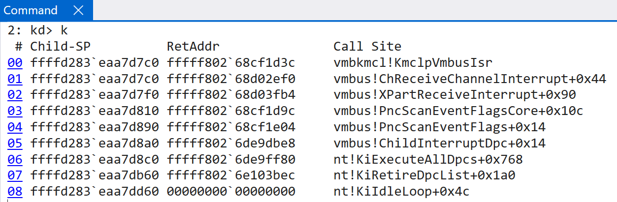Open frame 04 link
This screenshot has width=617, height=202.
click(15, 127)
